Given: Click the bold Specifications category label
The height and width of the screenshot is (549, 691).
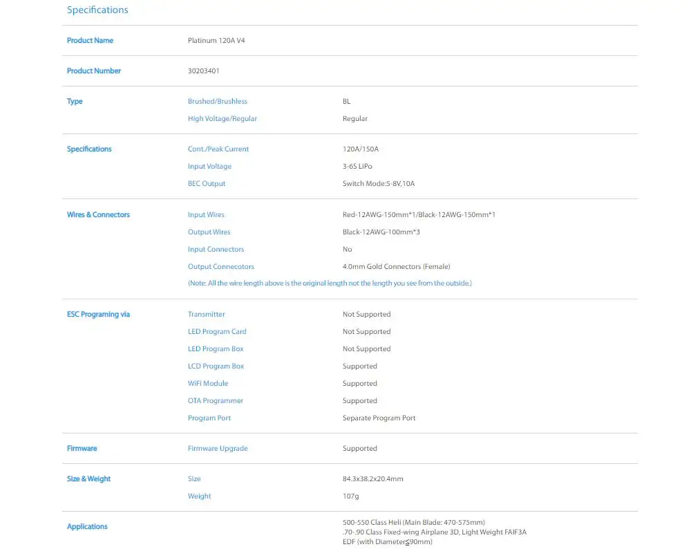Looking at the screenshot, I should coord(89,149).
